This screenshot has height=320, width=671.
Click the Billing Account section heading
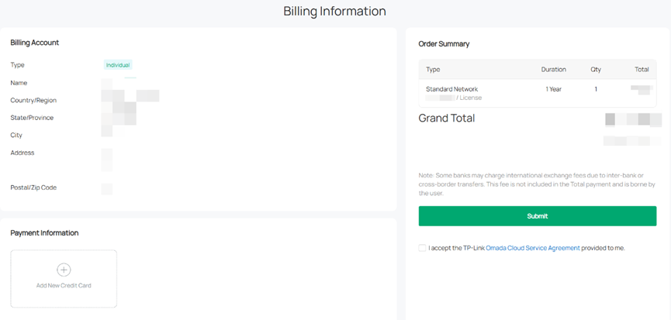[x=35, y=43]
